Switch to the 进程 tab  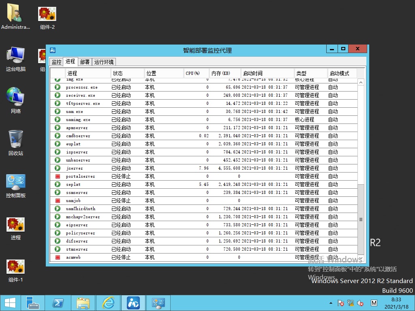[70, 62]
